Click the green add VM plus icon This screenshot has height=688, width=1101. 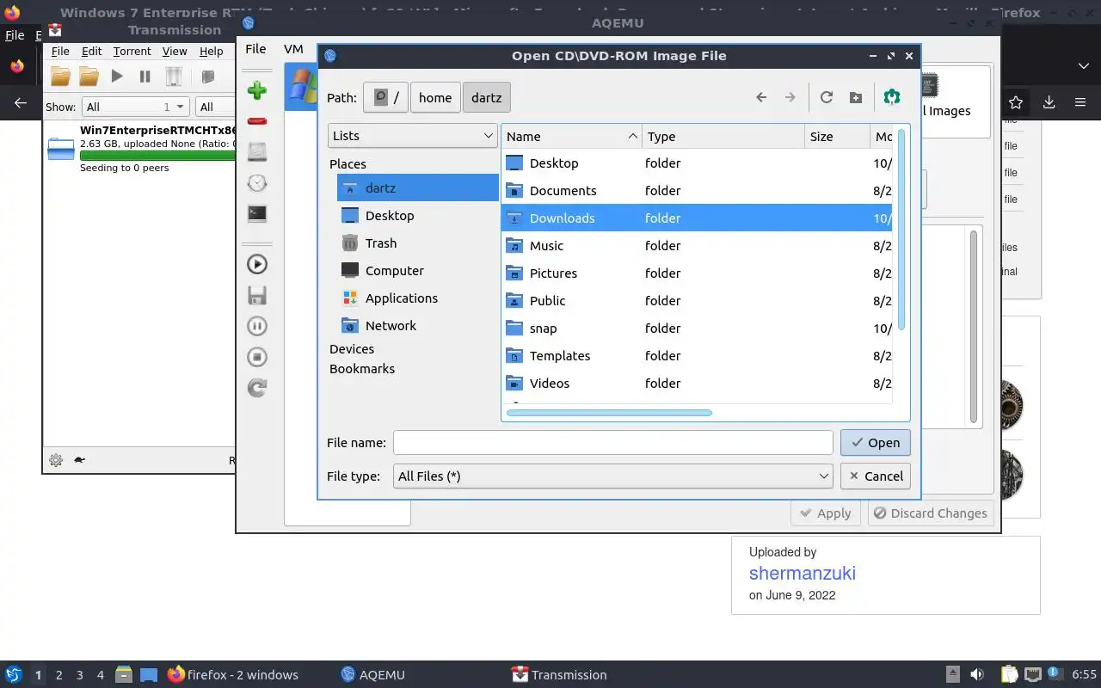pyautogui.click(x=257, y=90)
